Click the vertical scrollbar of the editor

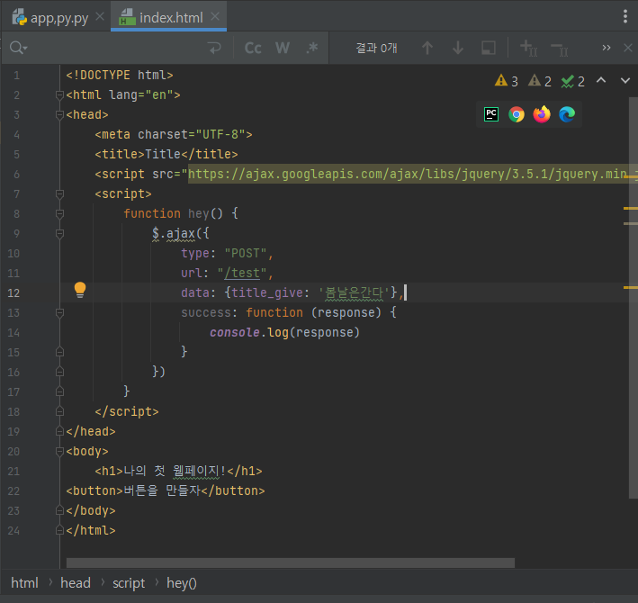click(x=634, y=297)
